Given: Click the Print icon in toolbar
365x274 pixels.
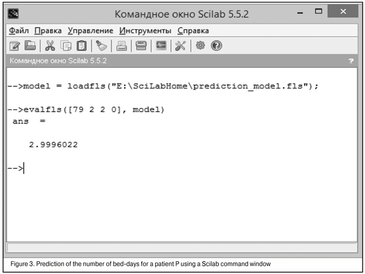Looking at the screenshot, I should (x=122, y=46).
